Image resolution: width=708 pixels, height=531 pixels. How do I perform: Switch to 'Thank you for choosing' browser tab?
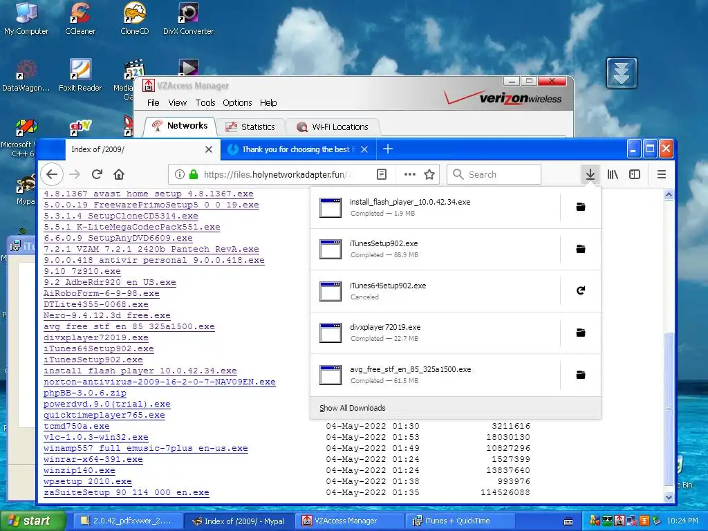click(x=296, y=149)
